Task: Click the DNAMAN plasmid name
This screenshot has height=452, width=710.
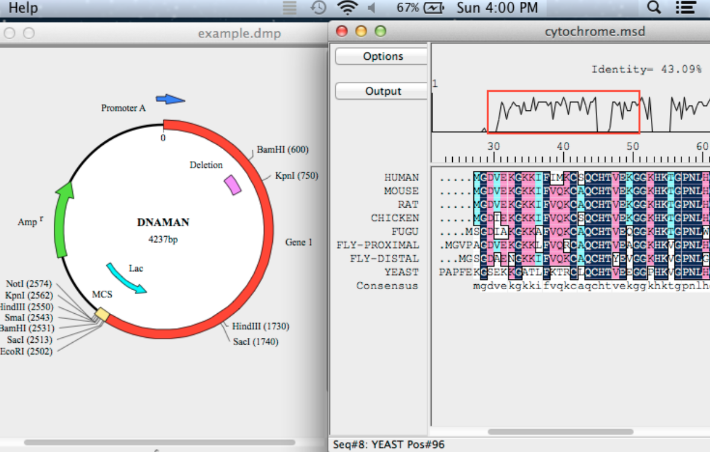Action: click(x=163, y=222)
